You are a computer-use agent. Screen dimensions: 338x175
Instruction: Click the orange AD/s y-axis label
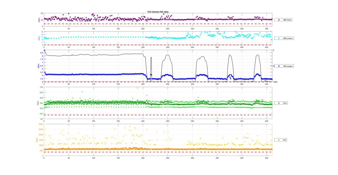coord(37,140)
